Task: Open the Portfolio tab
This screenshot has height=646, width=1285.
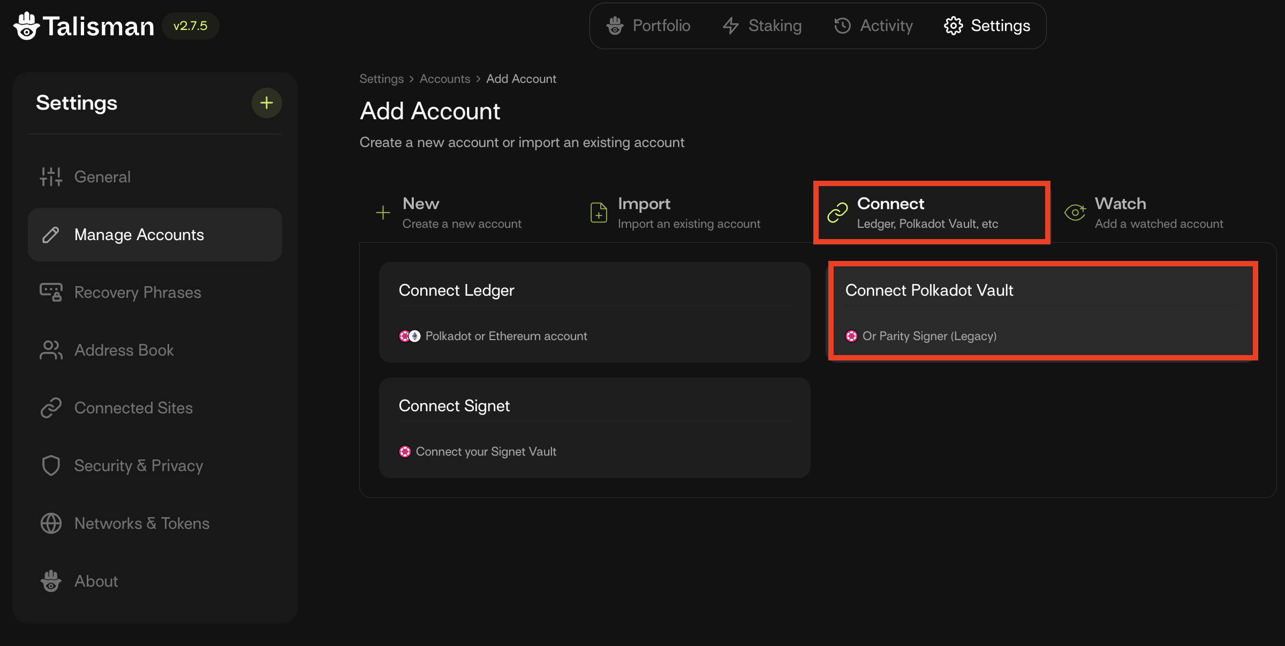Action: (648, 26)
